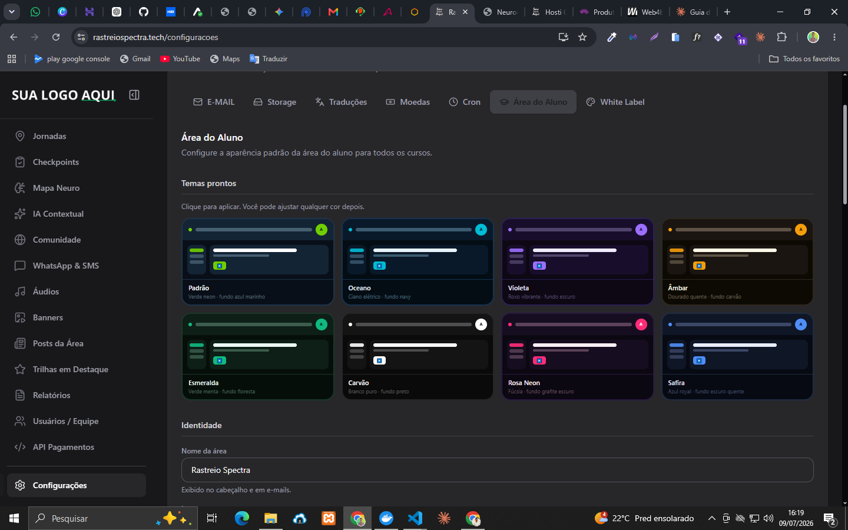Expand the Chrome tab search dropdown arrow
848x530 pixels.
(11, 12)
